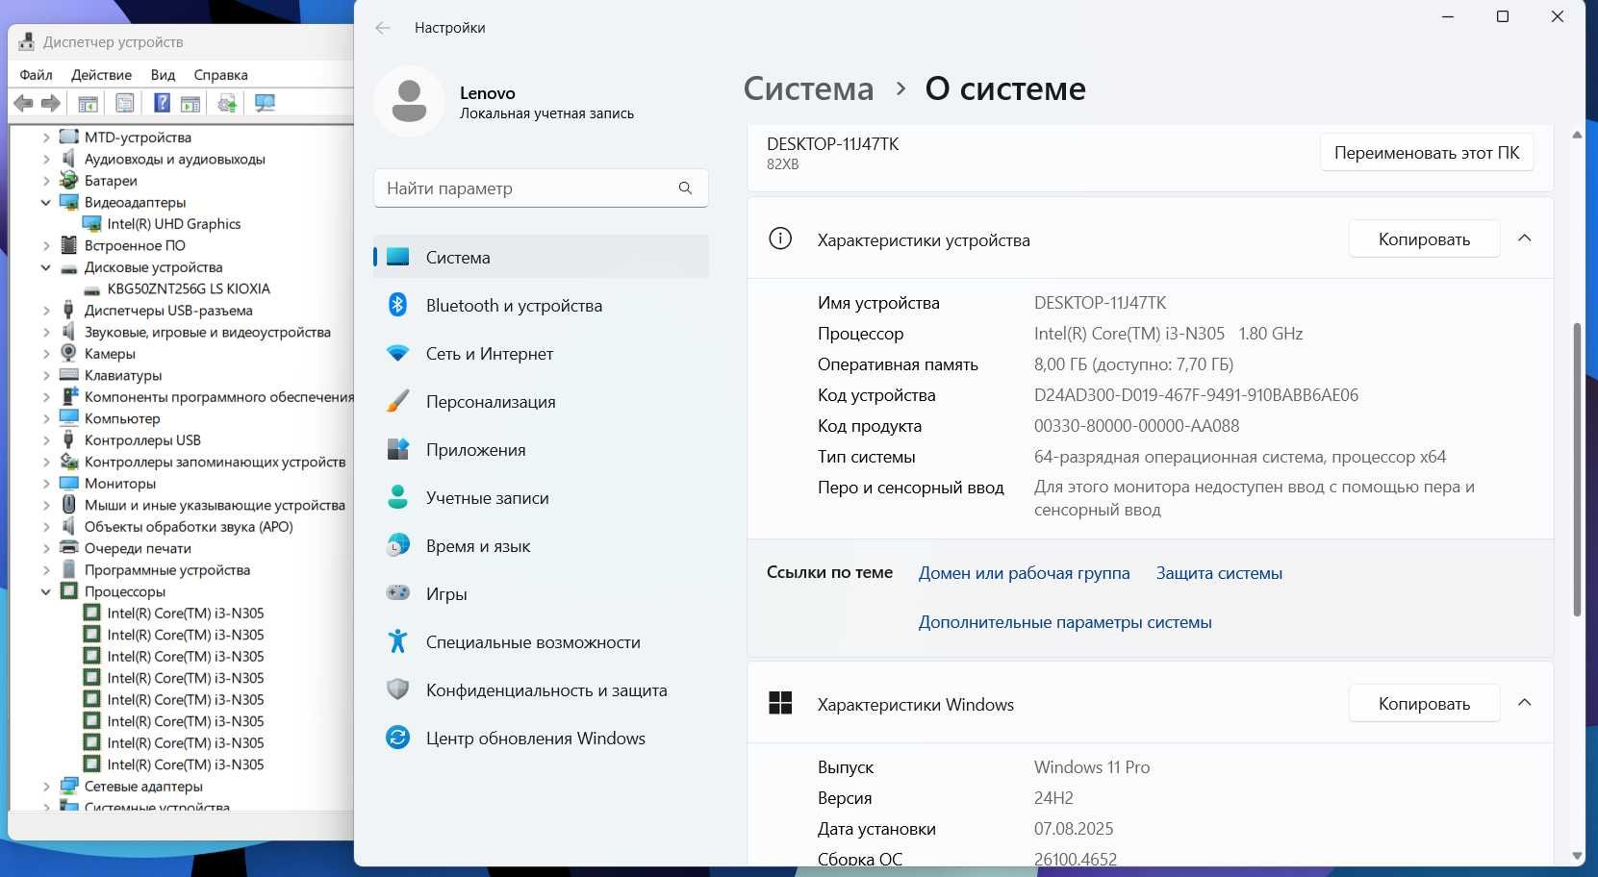Copy device specs via Копировать button

[1424, 238]
